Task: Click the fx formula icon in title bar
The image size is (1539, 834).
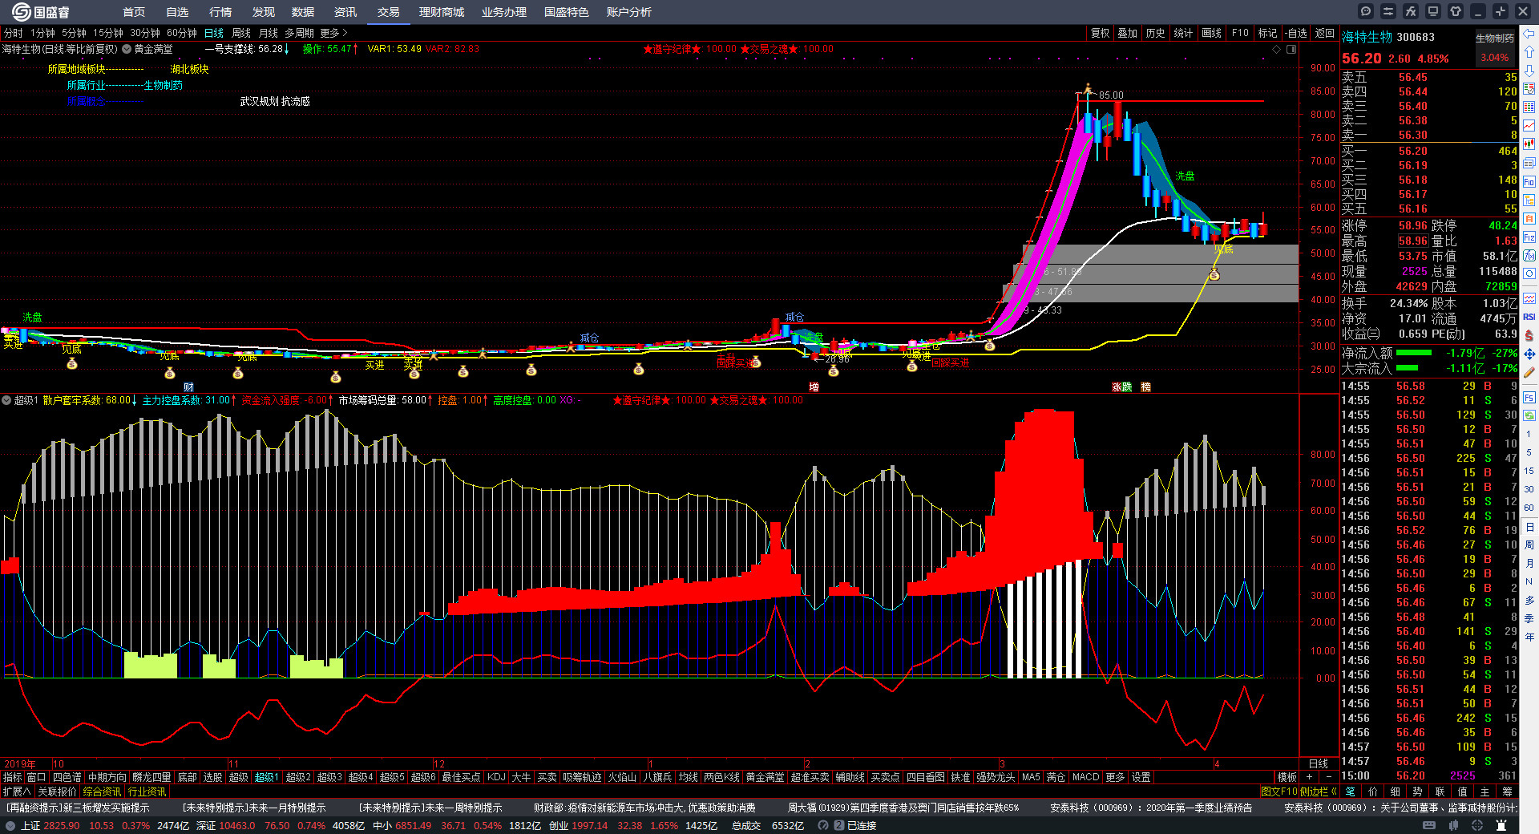Action: tap(1411, 11)
